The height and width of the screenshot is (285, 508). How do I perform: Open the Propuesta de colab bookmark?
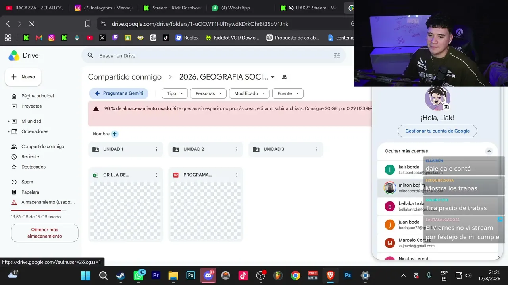tap(293, 38)
